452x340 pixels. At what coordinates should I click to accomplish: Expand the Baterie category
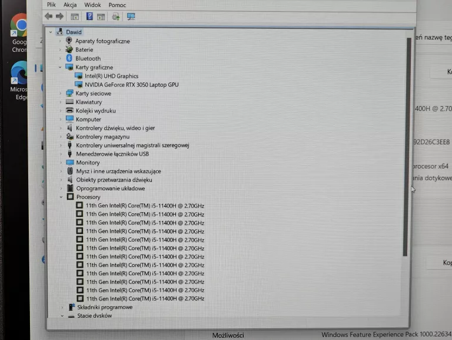click(x=60, y=50)
